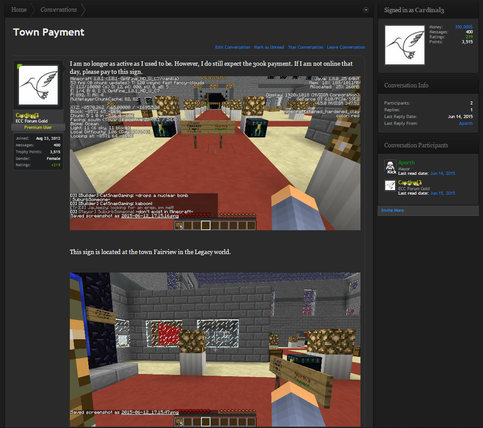This screenshot has width=483, height=428.
Task: Click the Conversation Participants heading
Action: pyautogui.click(x=416, y=145)
